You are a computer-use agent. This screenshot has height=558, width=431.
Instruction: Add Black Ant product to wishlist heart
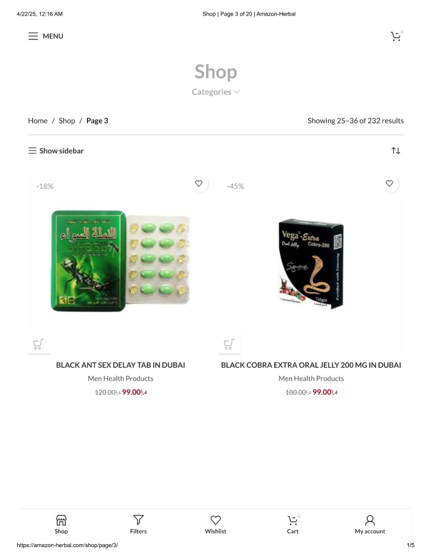point(199,183)
